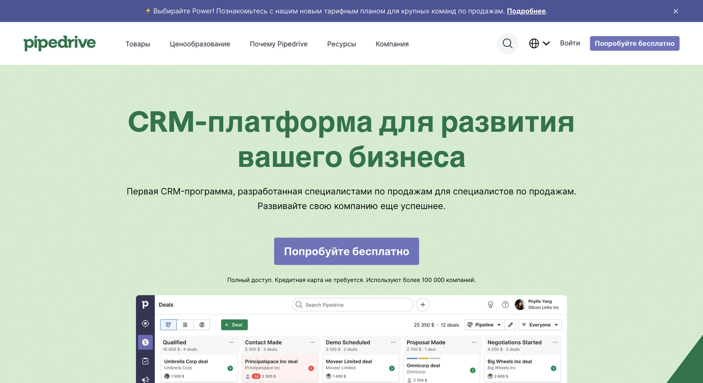703x383 pixels.
Task: Expand the Everyone filter dropdown
Action: [x=540, y=325]
